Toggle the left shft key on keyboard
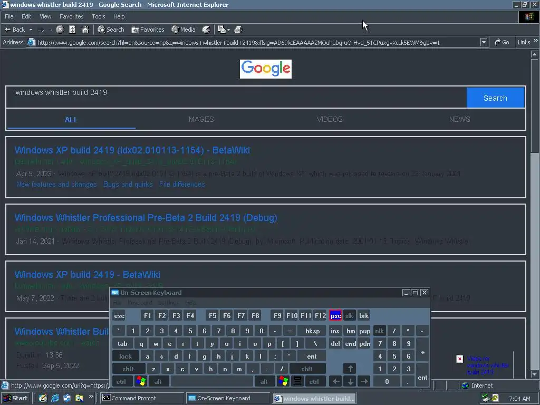The height and width of the screenshot is (405, 540). click(129, 369)
